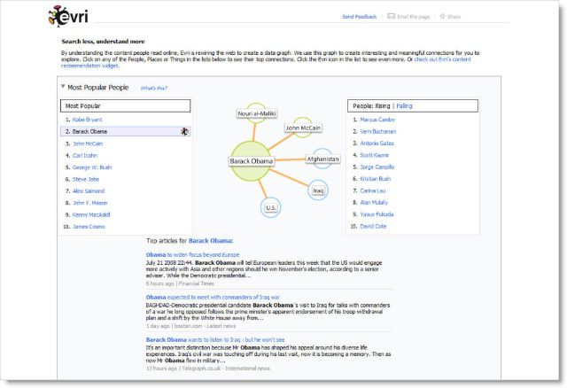Screen dimensions: 567x388
Task: Collapse the Most Popular People section
Action: (x=63, y=87)
